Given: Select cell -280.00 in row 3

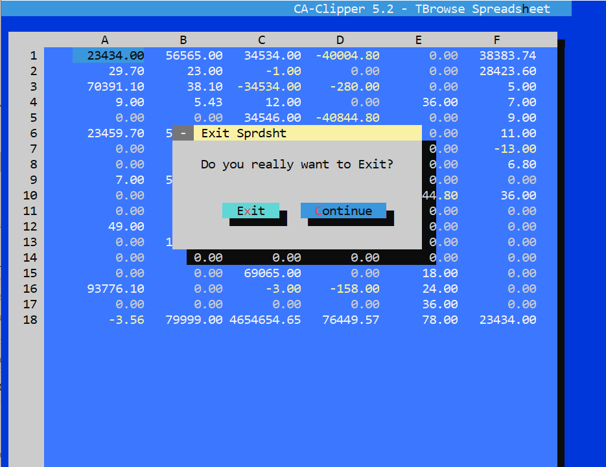Looking at the screenshot, I should [x=355, y=87].
